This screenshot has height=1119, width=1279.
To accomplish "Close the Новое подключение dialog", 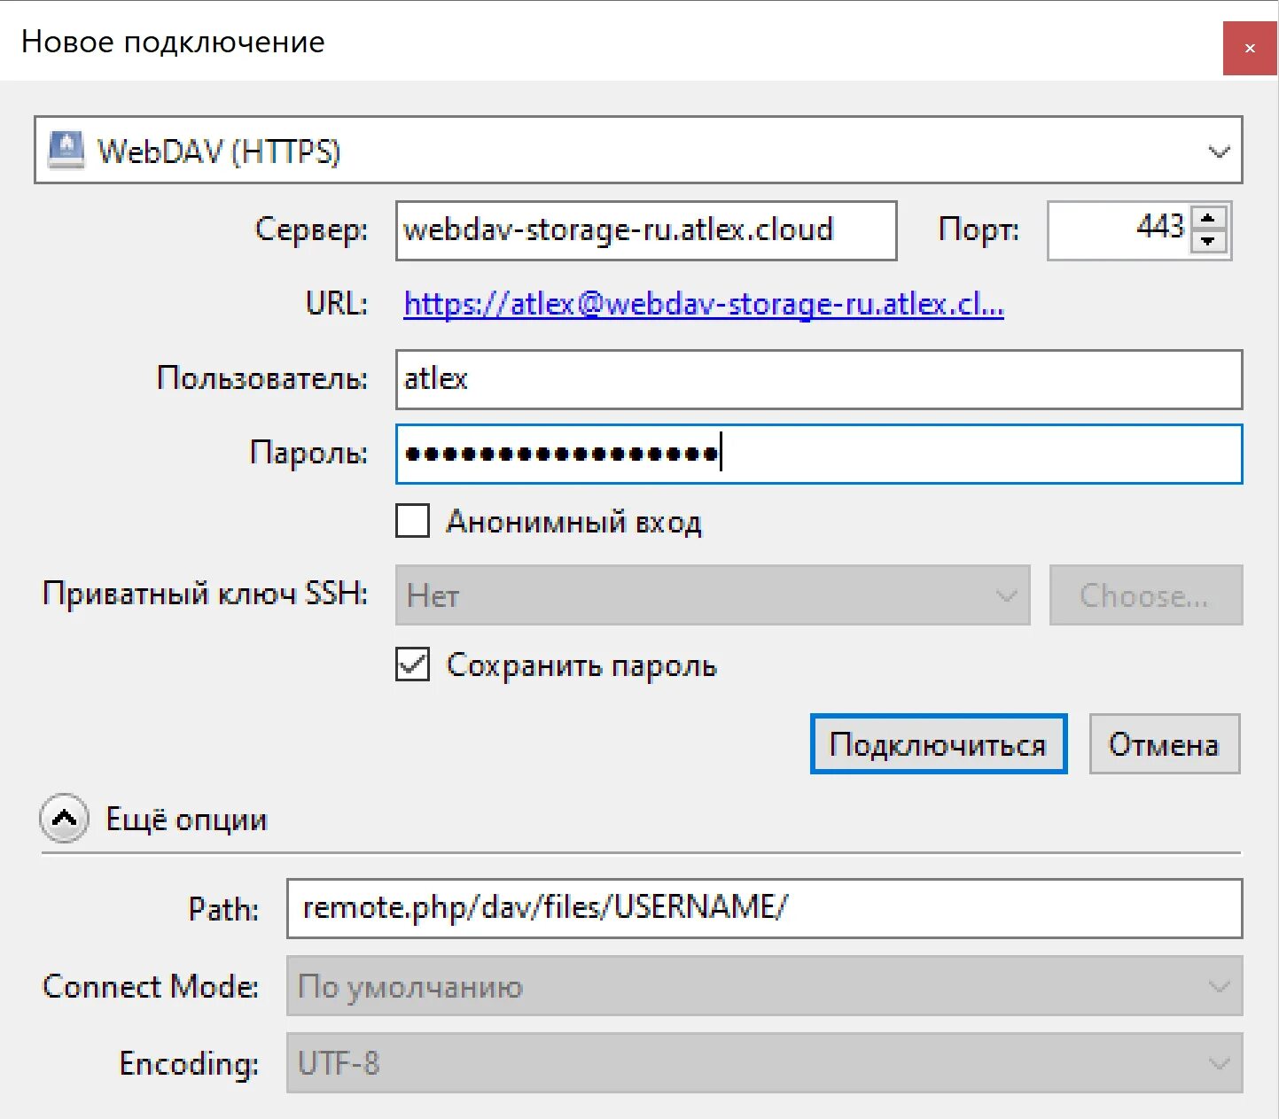I will pyautogui.click(x=1250, y=48).
